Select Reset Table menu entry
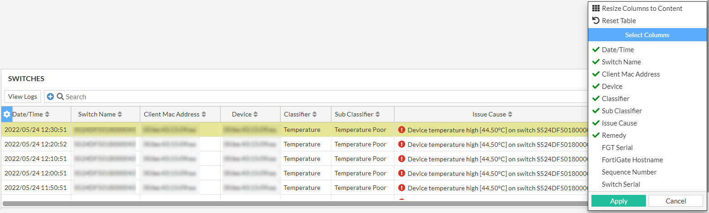709x213 pixels. point(618,21)
